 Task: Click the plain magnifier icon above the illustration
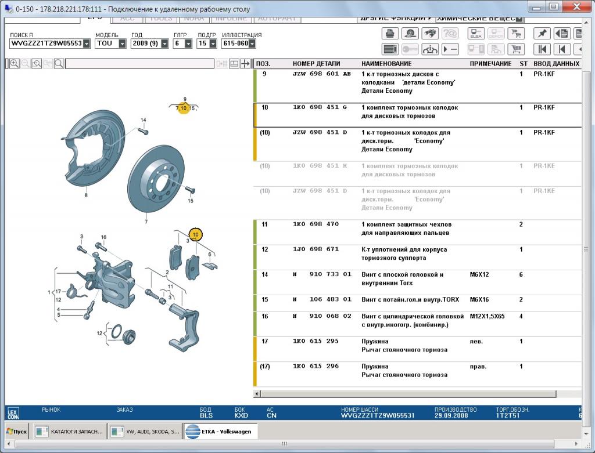[x=59, y=64]
